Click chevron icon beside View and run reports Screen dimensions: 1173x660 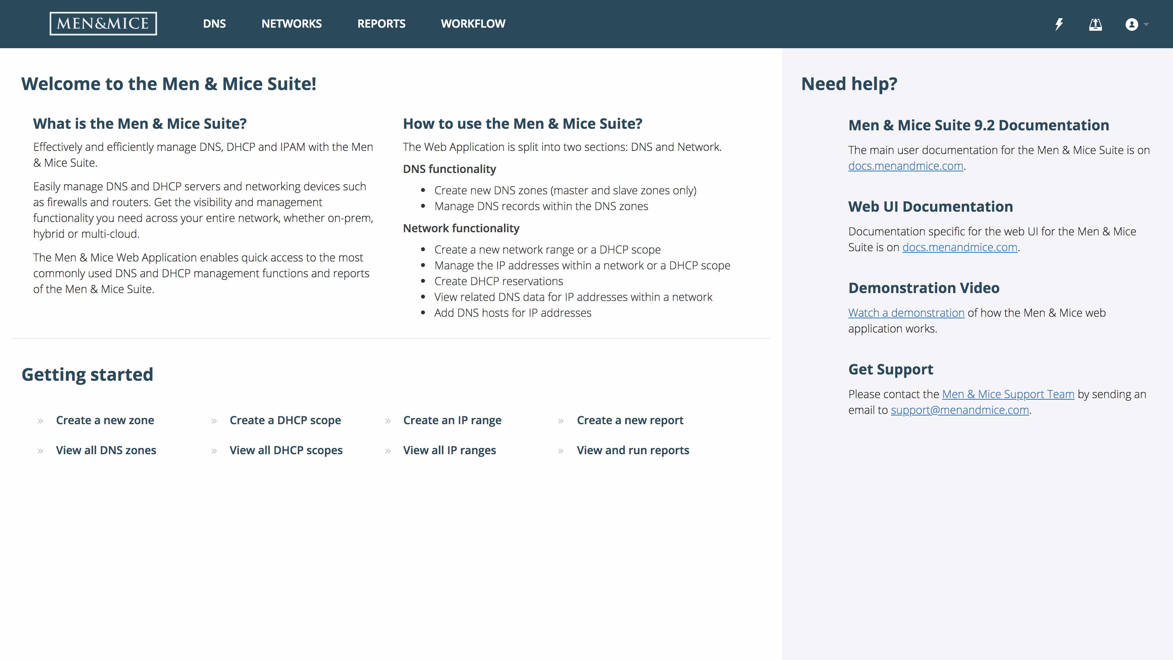(x=560, y=451)
